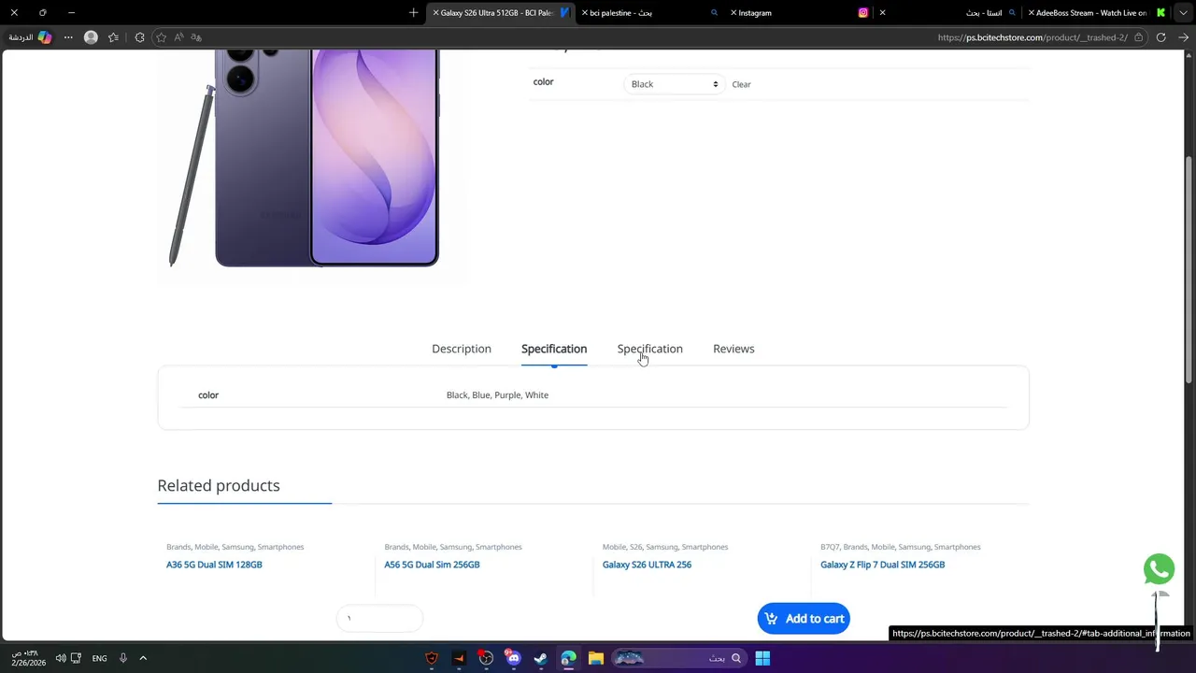This screenshot has height=673, width=1196.
Task: Open the browser three-dots settings menu
Action: [x=68, y=37]
